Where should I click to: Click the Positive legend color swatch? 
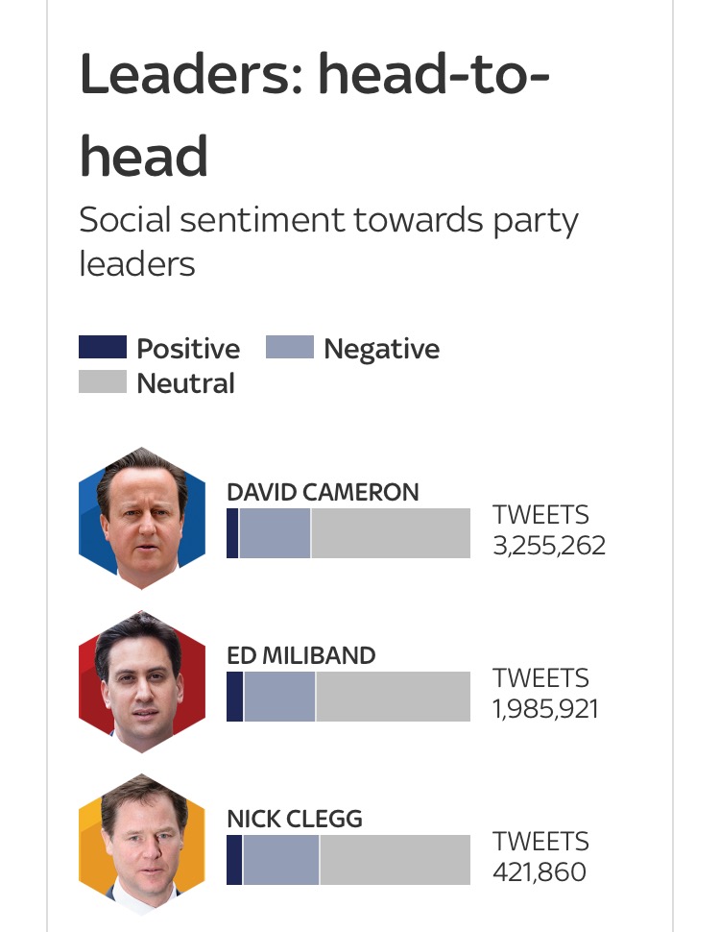coord(103,347)
